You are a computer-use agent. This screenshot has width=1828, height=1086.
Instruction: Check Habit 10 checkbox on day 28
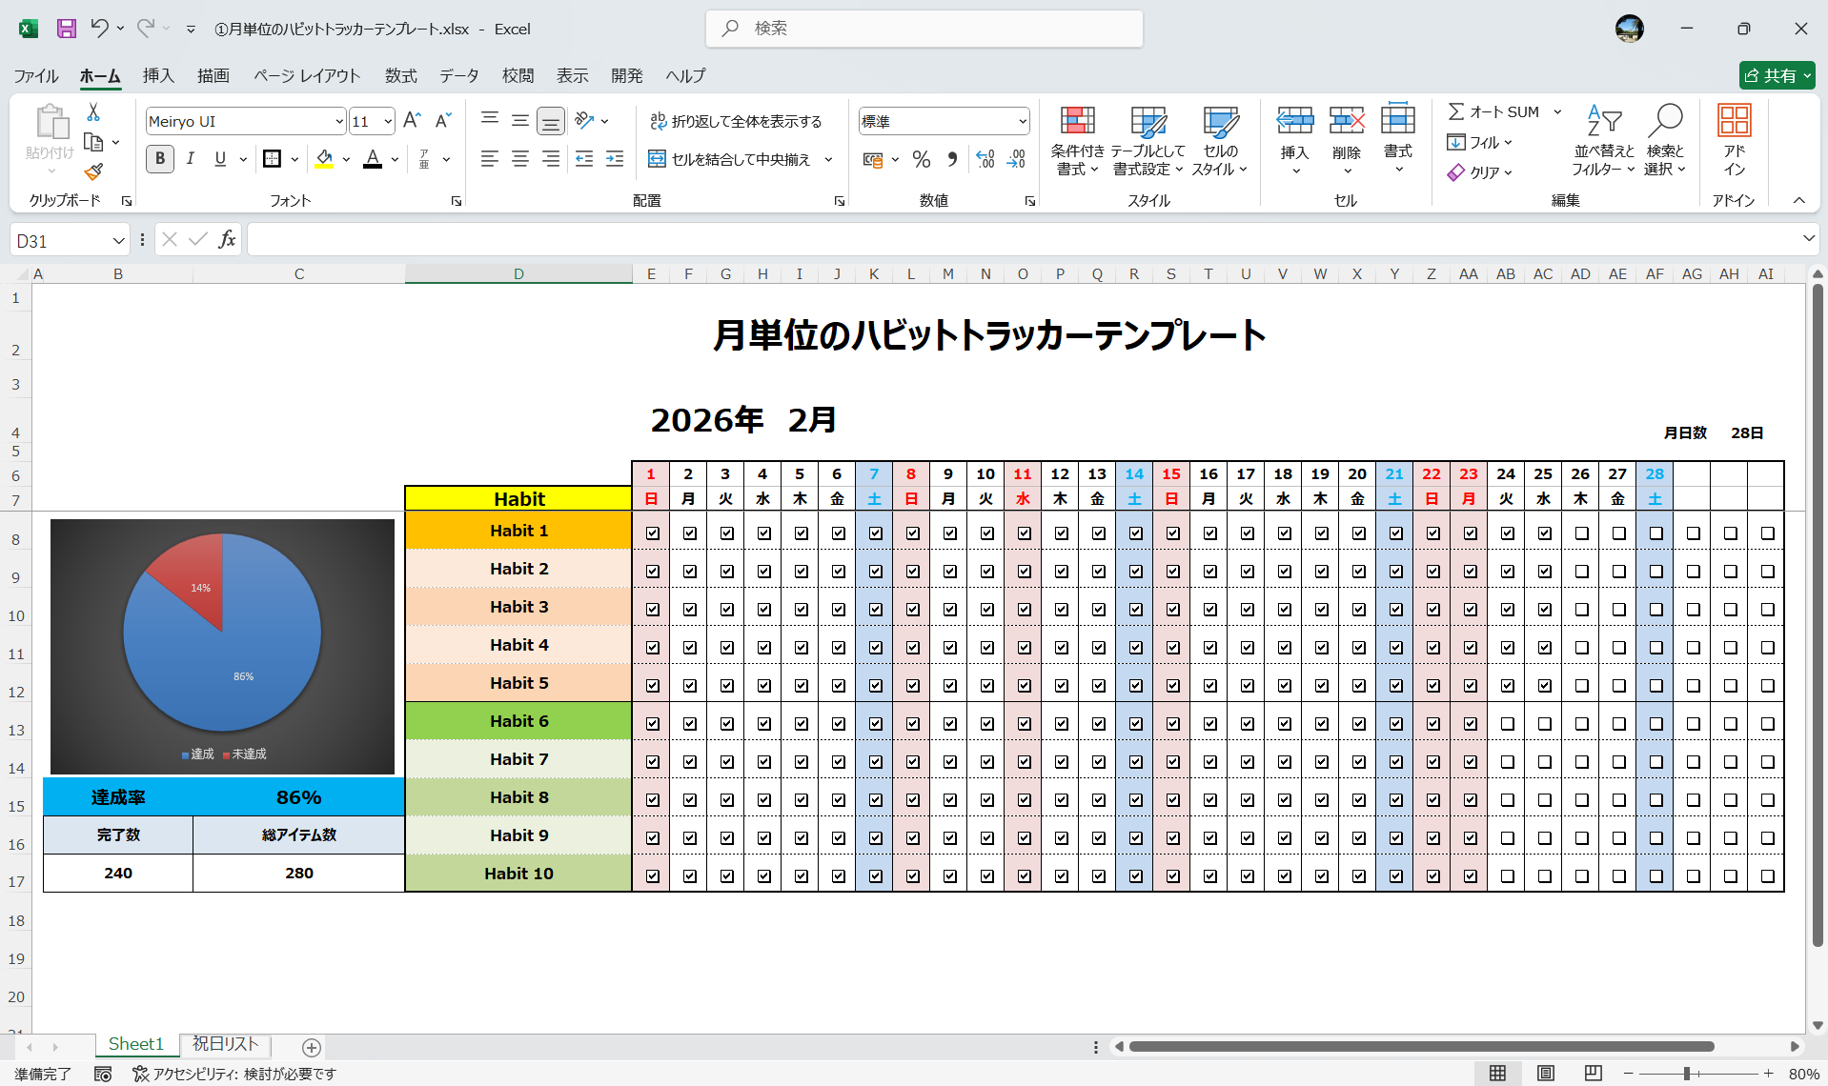click(1655, 874)
